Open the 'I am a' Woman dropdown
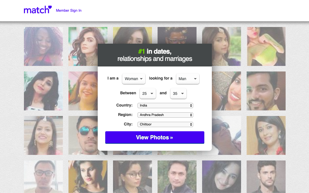 (x=134, y=79)
